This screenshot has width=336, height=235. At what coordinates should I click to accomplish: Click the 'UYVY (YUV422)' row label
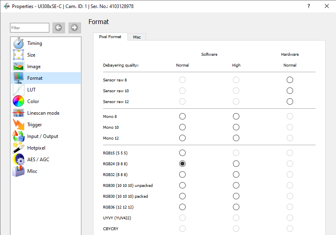[117, 218]
